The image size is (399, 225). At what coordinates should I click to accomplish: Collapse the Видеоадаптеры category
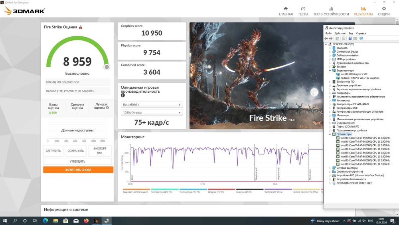pos(330,70)
